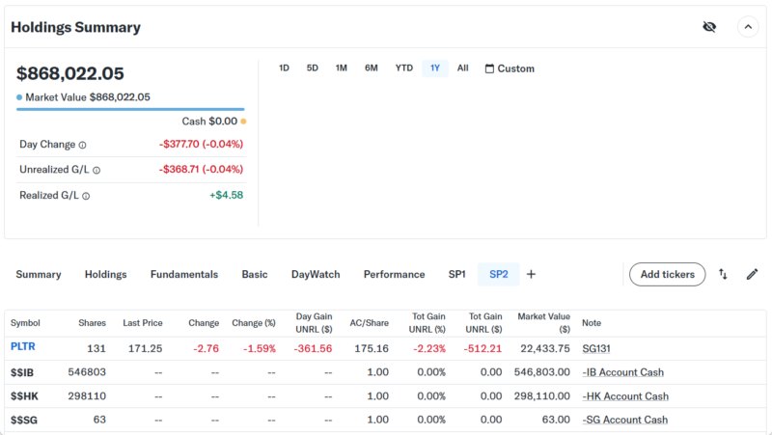Click the pencil edit icon

[x=753, y=275]
